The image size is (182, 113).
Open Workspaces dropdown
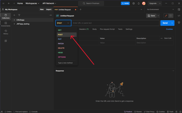32,3
